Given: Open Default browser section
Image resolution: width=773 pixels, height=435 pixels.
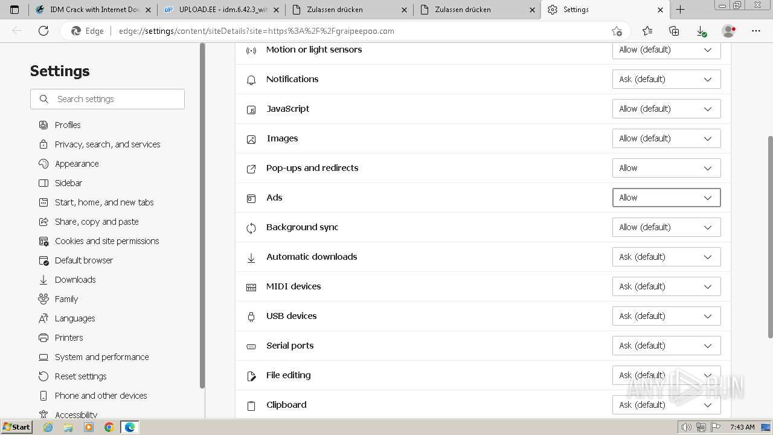Looking at the screenshot, I should (x=84, y=260).
